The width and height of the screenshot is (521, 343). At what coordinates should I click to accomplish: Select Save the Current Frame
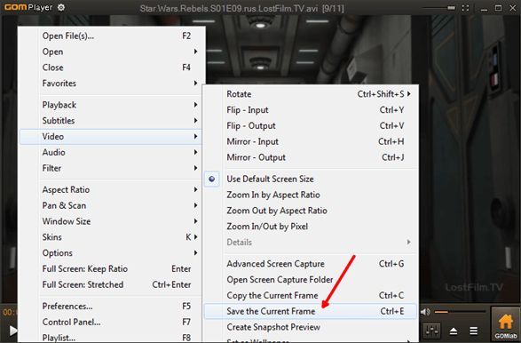click(x=311, y=311)
